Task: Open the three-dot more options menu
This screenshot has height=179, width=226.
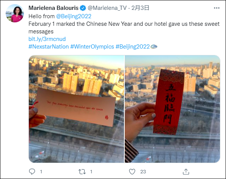Action: point(217,8)
